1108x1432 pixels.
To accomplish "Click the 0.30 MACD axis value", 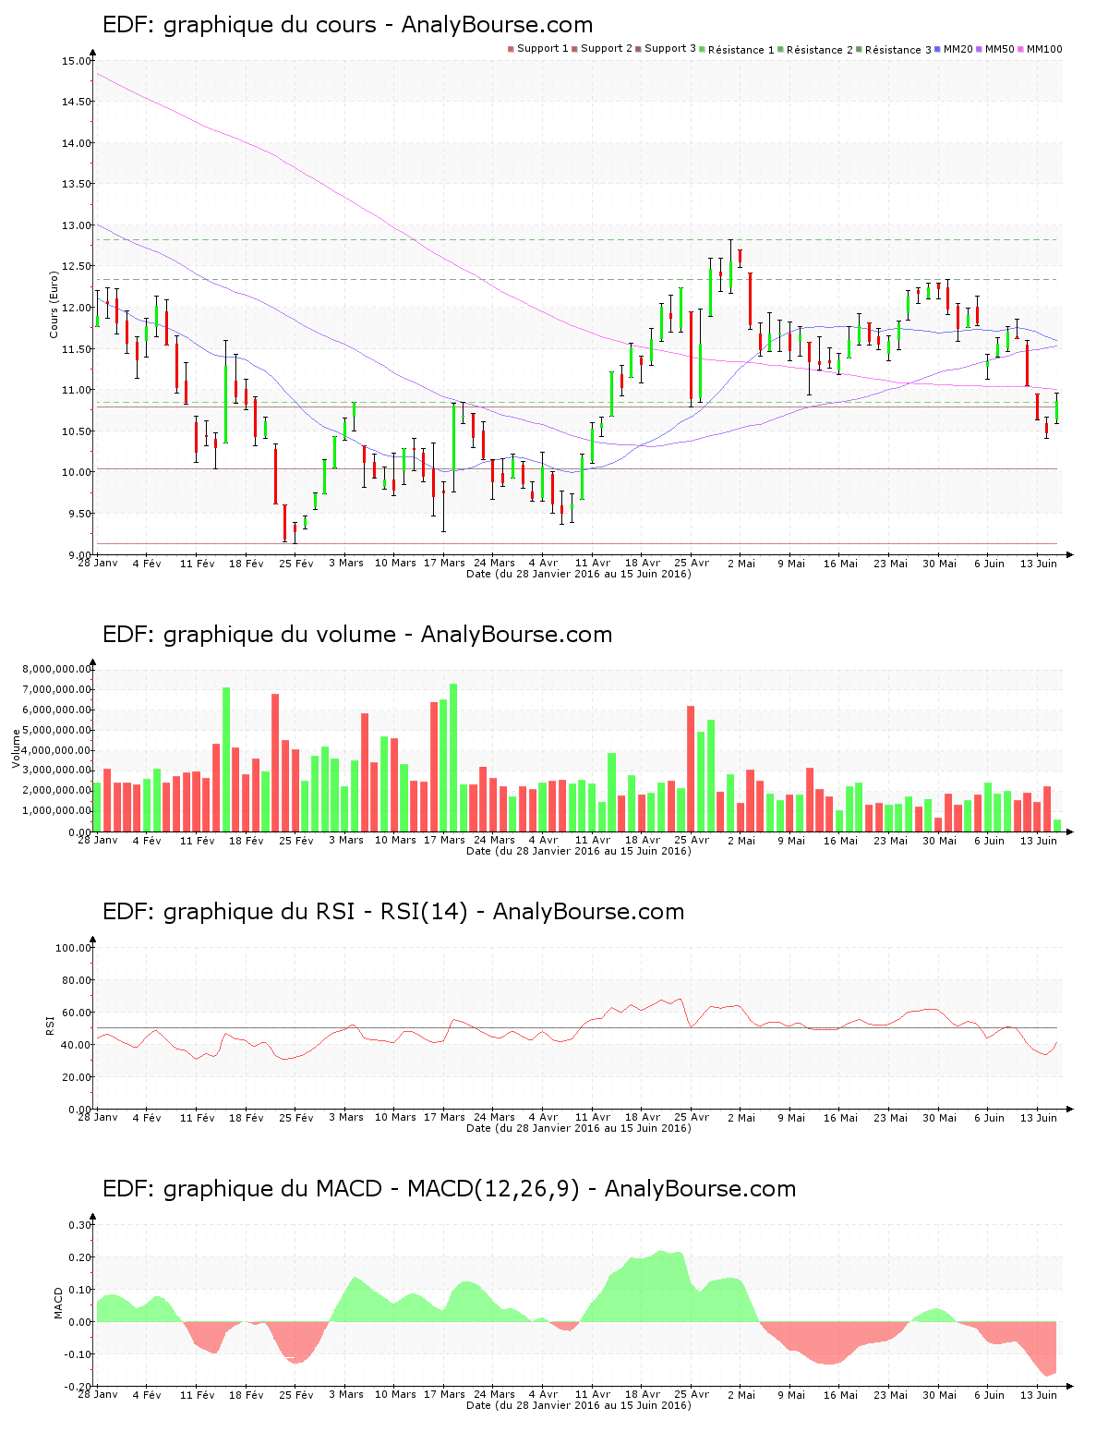I will pyautogui.click(x=80, y=1225).
